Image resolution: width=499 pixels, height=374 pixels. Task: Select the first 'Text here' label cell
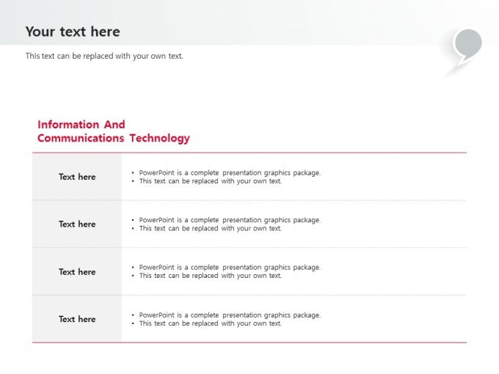click(77, 177)
